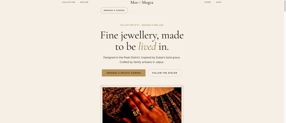Click the Arrange a Viewing pill button
The height and width of the screenshot is (123, 286).
pos(114,10)
